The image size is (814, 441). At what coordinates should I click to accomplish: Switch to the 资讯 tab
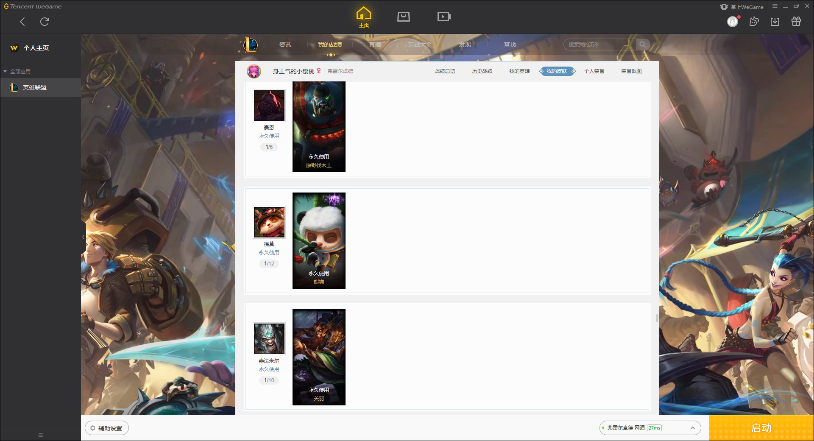click(285, 45)
